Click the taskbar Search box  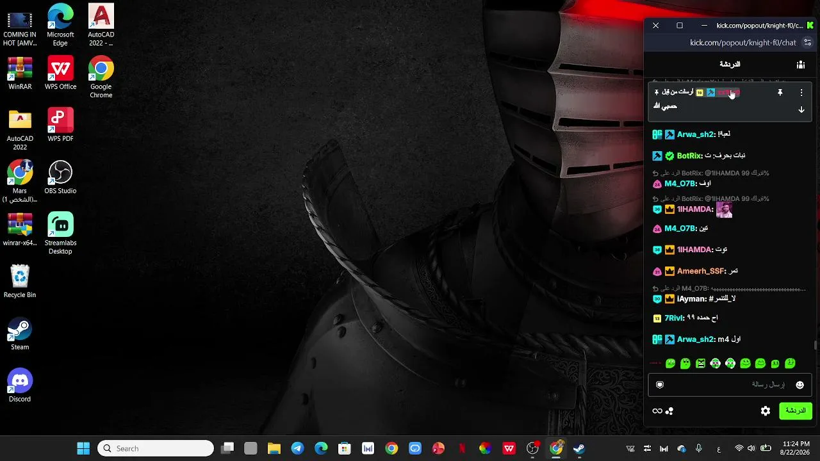[156, 448]
